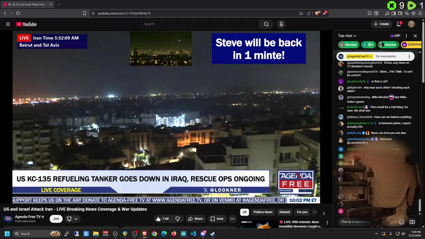The image size is (425, 239).
Task: Open the notifications bell with 3 alerts
Action: pos(399,24)
